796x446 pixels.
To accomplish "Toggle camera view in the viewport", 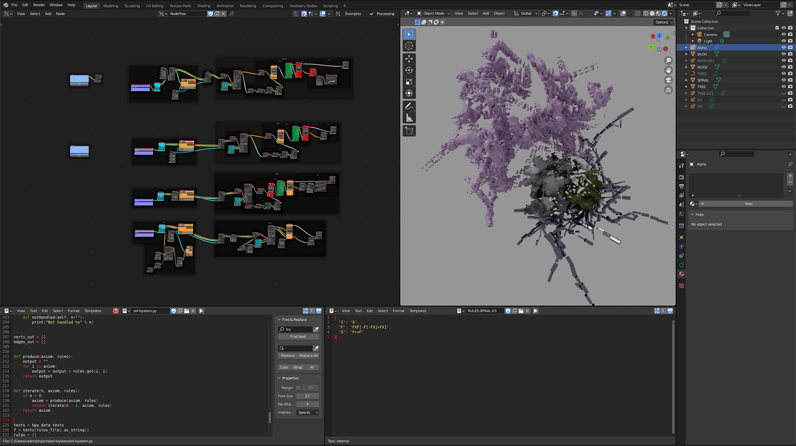I will click(x=668, y=80).
